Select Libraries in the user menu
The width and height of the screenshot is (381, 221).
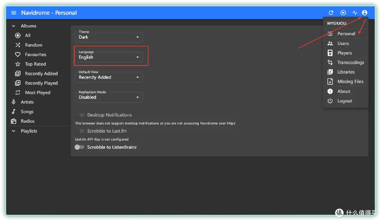click(x=345, y=72)
